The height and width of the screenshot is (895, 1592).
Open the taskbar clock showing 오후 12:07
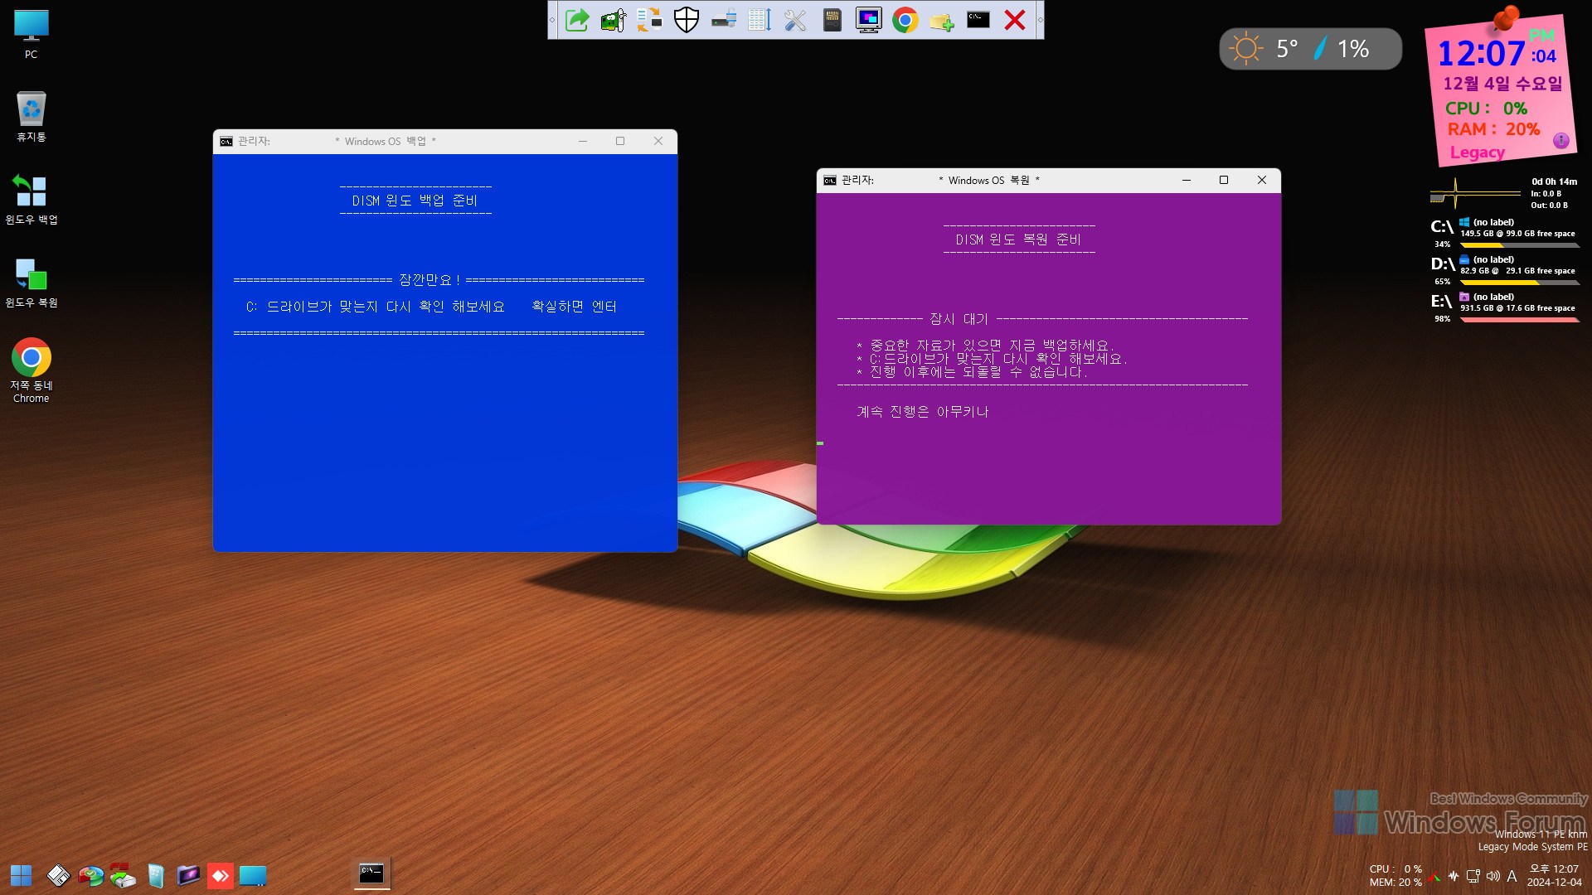pos(1555,875)
